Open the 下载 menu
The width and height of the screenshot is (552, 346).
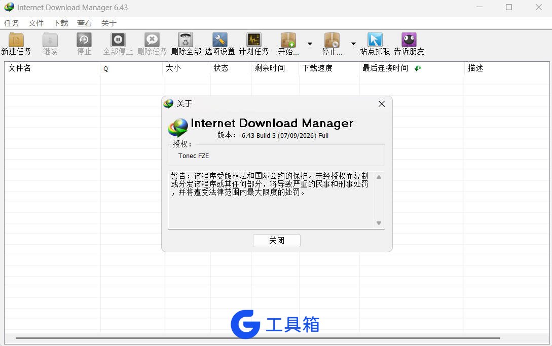(60, 23)
